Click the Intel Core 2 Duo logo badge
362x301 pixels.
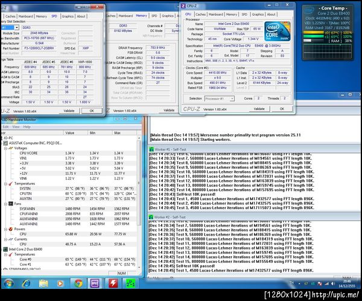click(278, 31)
